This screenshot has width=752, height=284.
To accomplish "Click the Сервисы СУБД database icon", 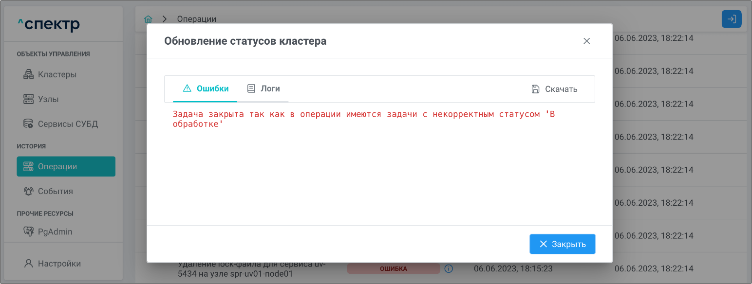I will tap(28, 124).
